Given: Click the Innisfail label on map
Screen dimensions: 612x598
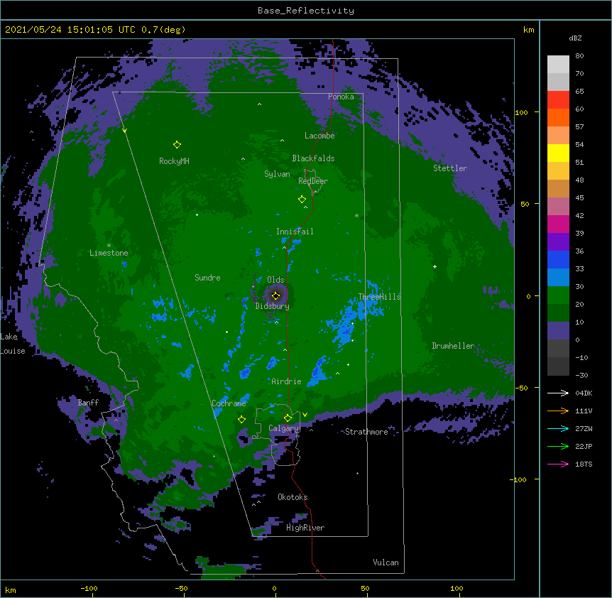Looking at the screenshot, I should 295,232.
